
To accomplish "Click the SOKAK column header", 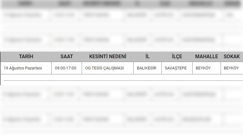I will (231, 56).
